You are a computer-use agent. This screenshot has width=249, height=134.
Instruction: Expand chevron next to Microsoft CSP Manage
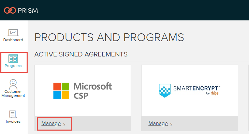(x=64, y=125)
